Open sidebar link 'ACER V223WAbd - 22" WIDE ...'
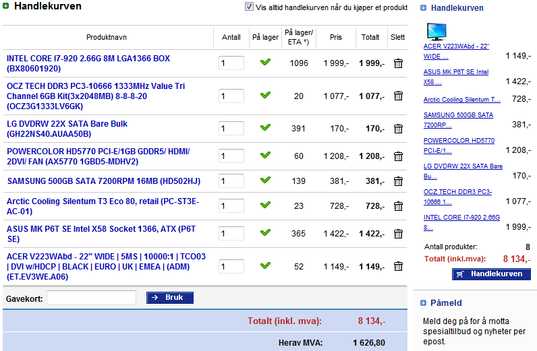The height and width of the screenshot is (351, 537). point(456,51)
